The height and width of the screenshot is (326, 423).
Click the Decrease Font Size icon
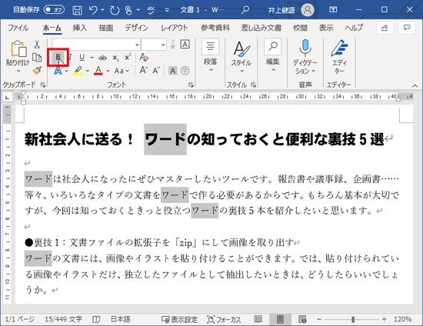156,71
